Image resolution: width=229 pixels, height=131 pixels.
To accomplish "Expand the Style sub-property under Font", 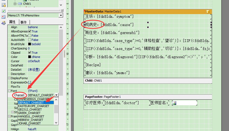I will point(12,112).
